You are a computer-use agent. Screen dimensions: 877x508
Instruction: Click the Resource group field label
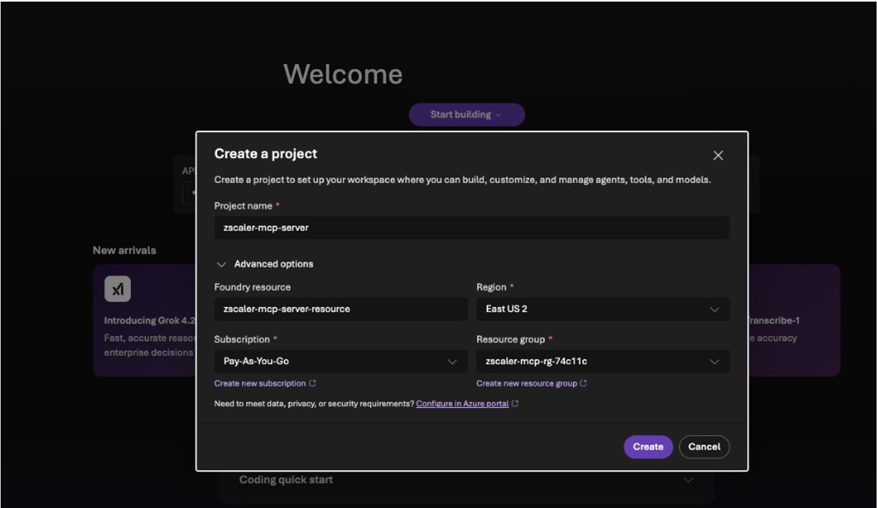pos(510,339)
